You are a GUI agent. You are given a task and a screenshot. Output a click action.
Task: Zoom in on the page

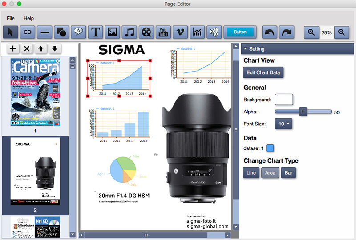point(311,32)
